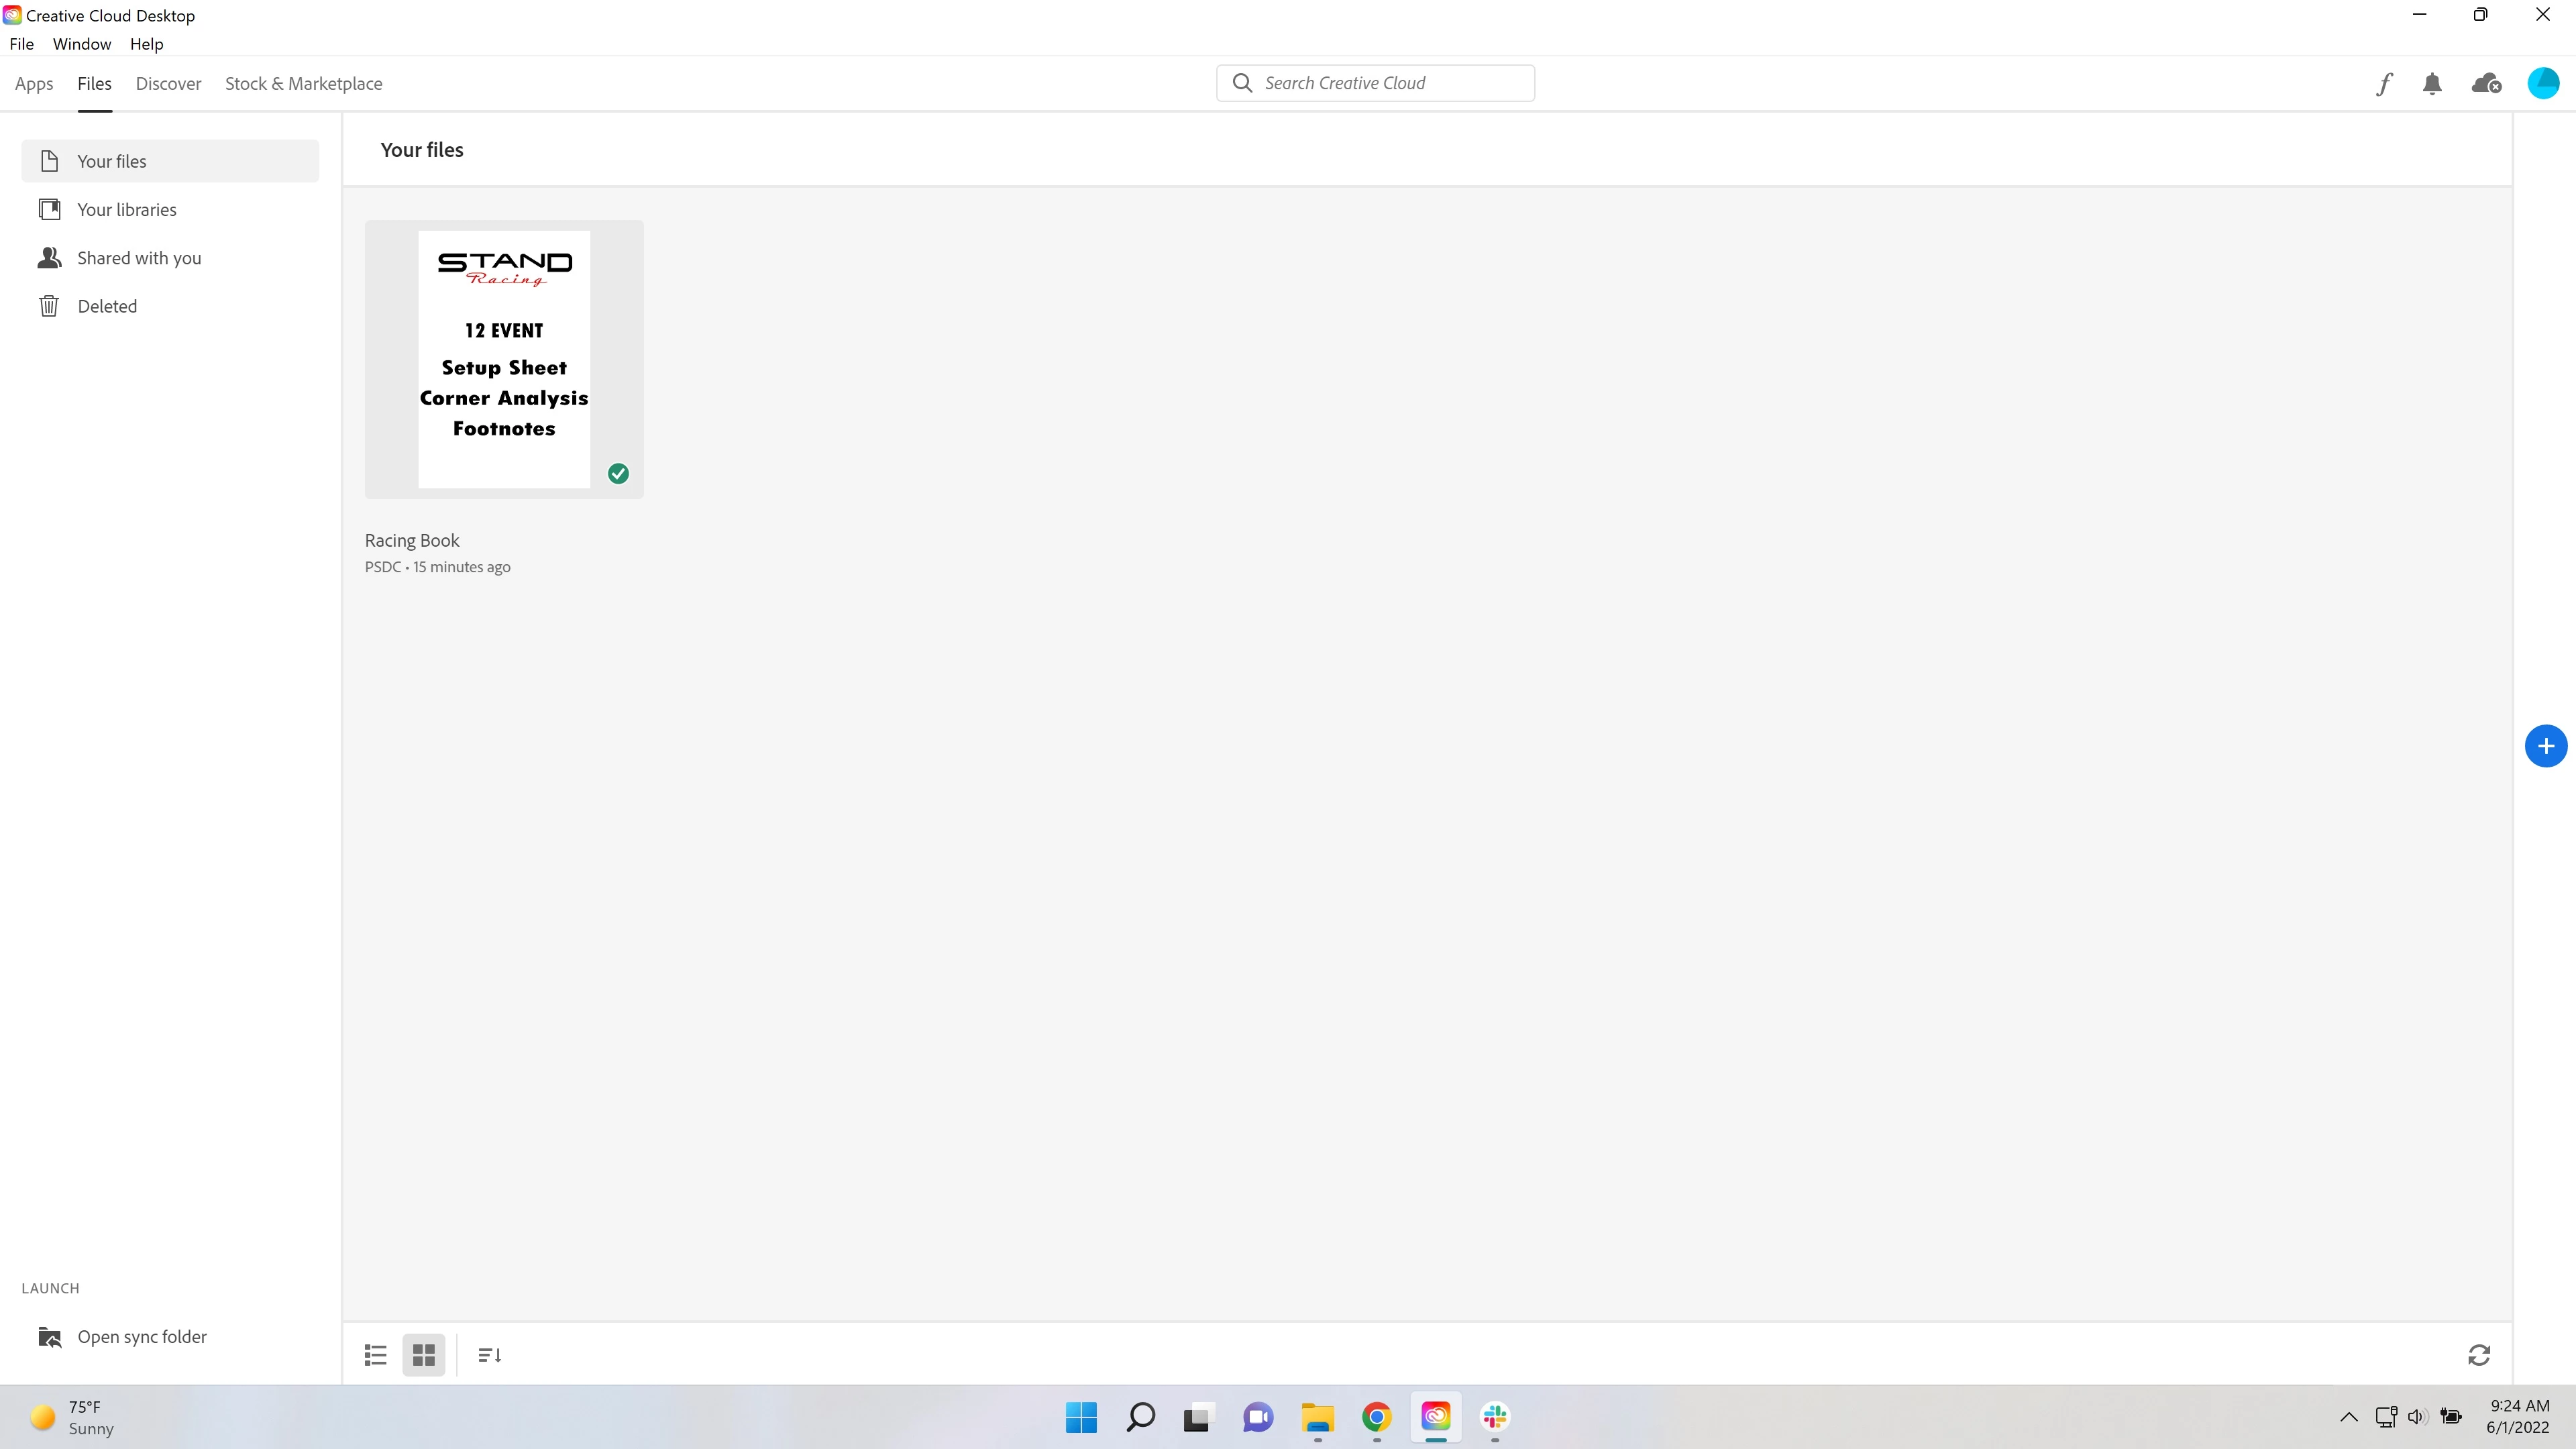
Task: Open the sort order options
Action: [489, 1355]
